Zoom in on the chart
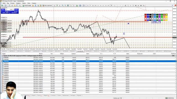Viewport: 177px width, 99px height. [63, 5]
